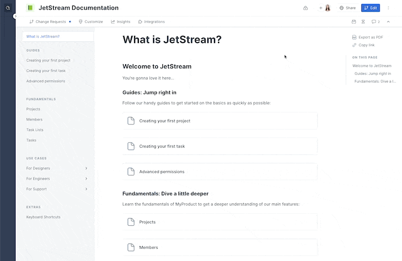Click the green JetStream book logo
Viewport: 402px width, 261px height.
click(30, 8)
